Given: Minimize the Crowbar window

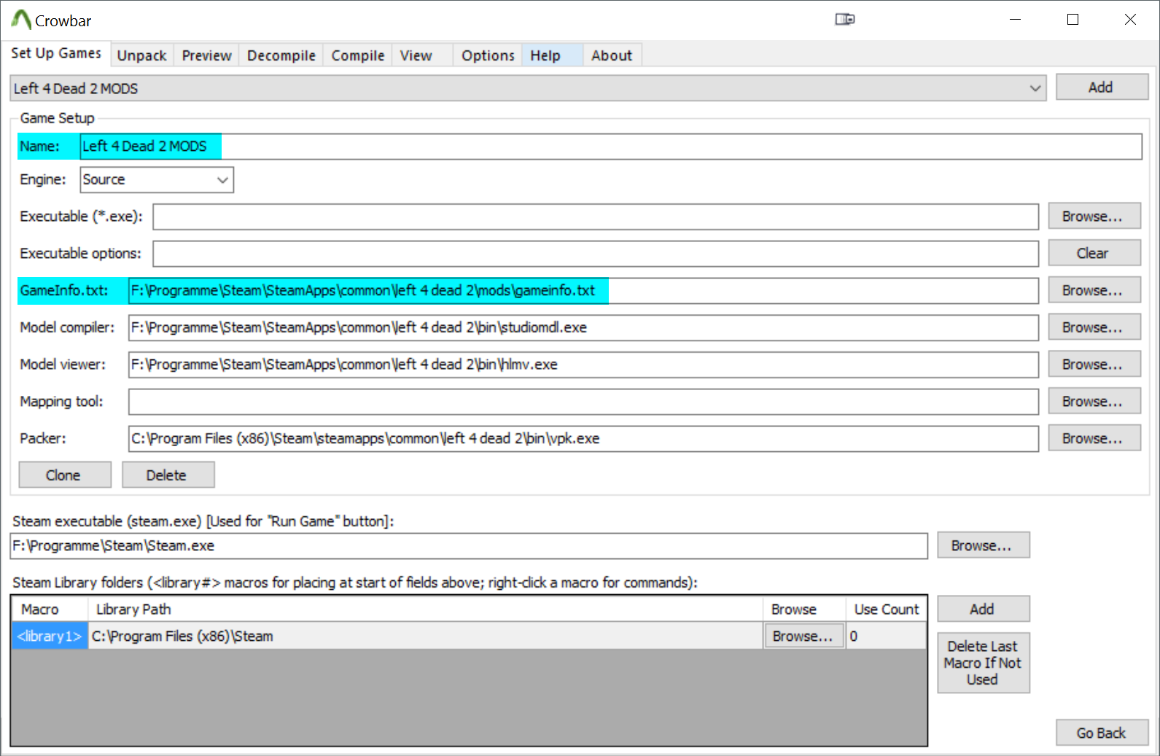Looking at the screenshot, I should pos(1016,20).
